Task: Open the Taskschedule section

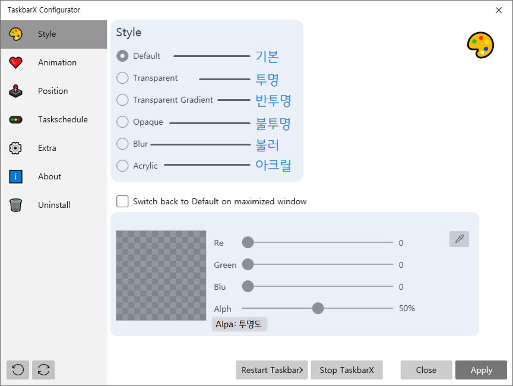Action: [x=63, y=119]
